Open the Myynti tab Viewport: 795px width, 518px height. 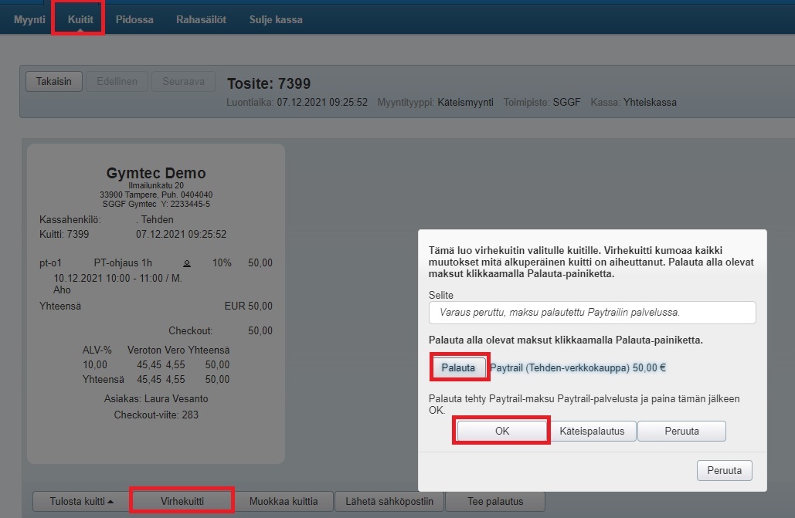point(29,19)
